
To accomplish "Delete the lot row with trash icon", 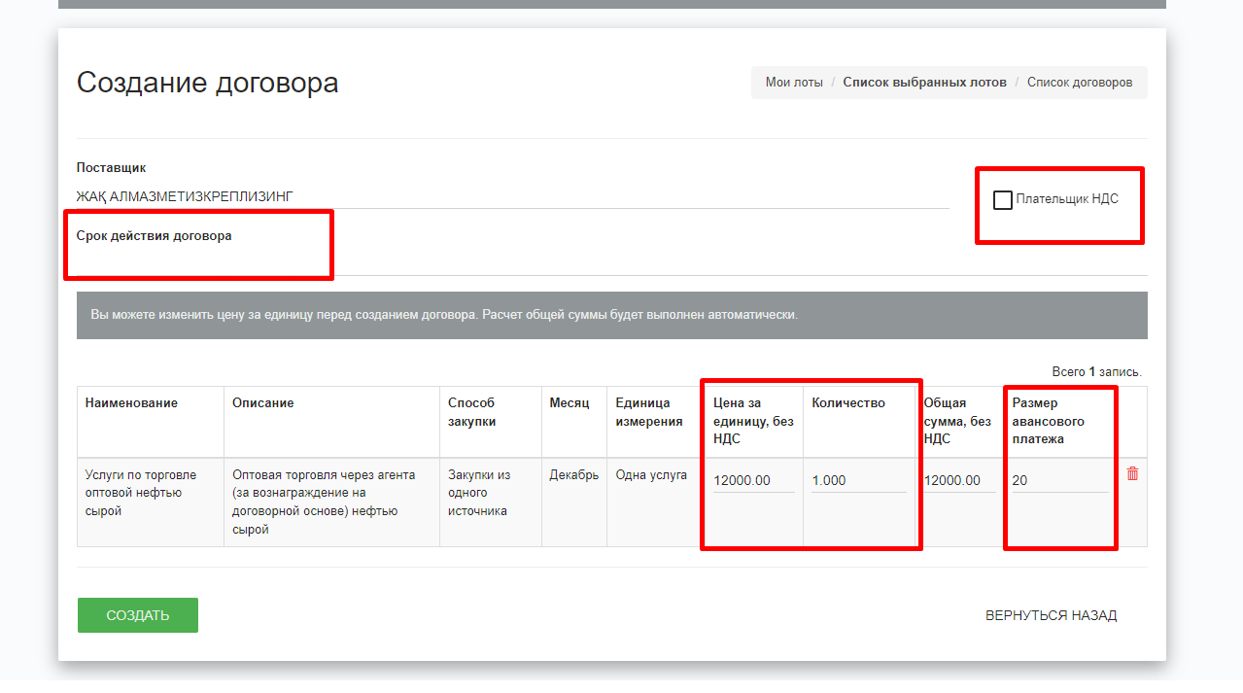I will coord(1132,474).
